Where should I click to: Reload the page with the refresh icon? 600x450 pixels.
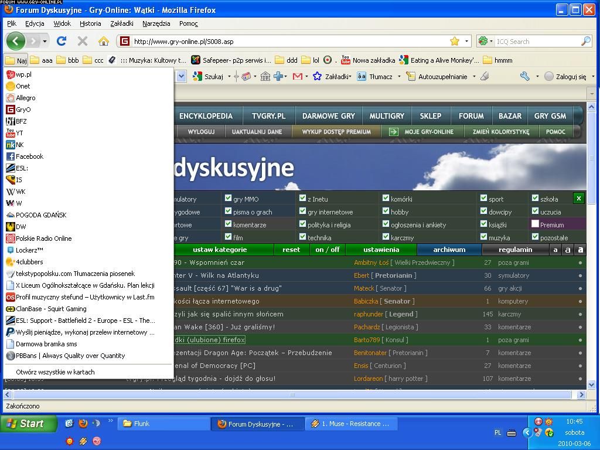[x=62, y=41]
